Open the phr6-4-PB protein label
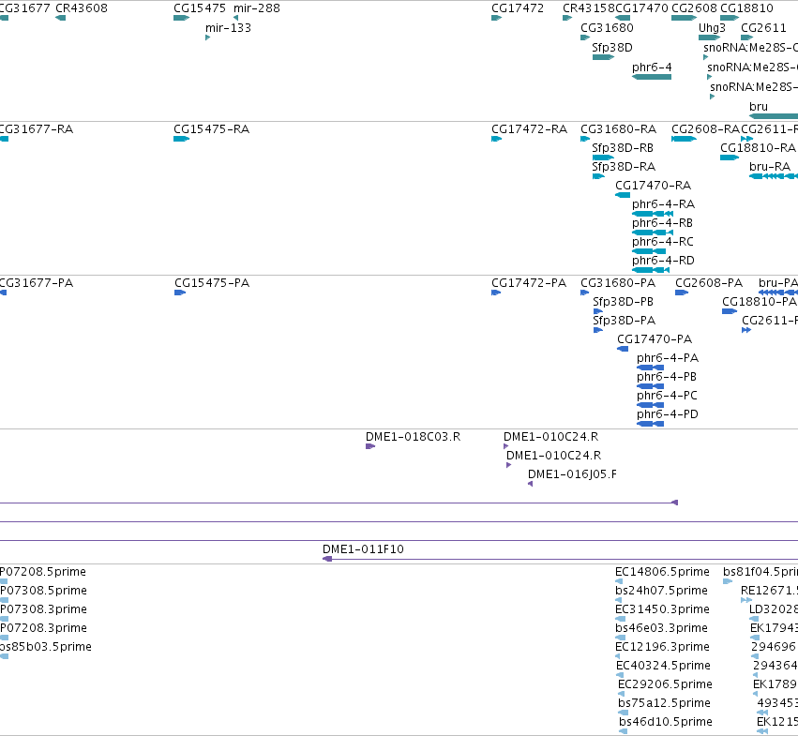Screen dimensions: 798x736 point(667,377)
